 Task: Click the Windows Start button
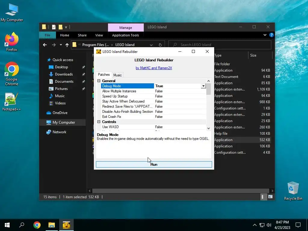pos(7,225)
